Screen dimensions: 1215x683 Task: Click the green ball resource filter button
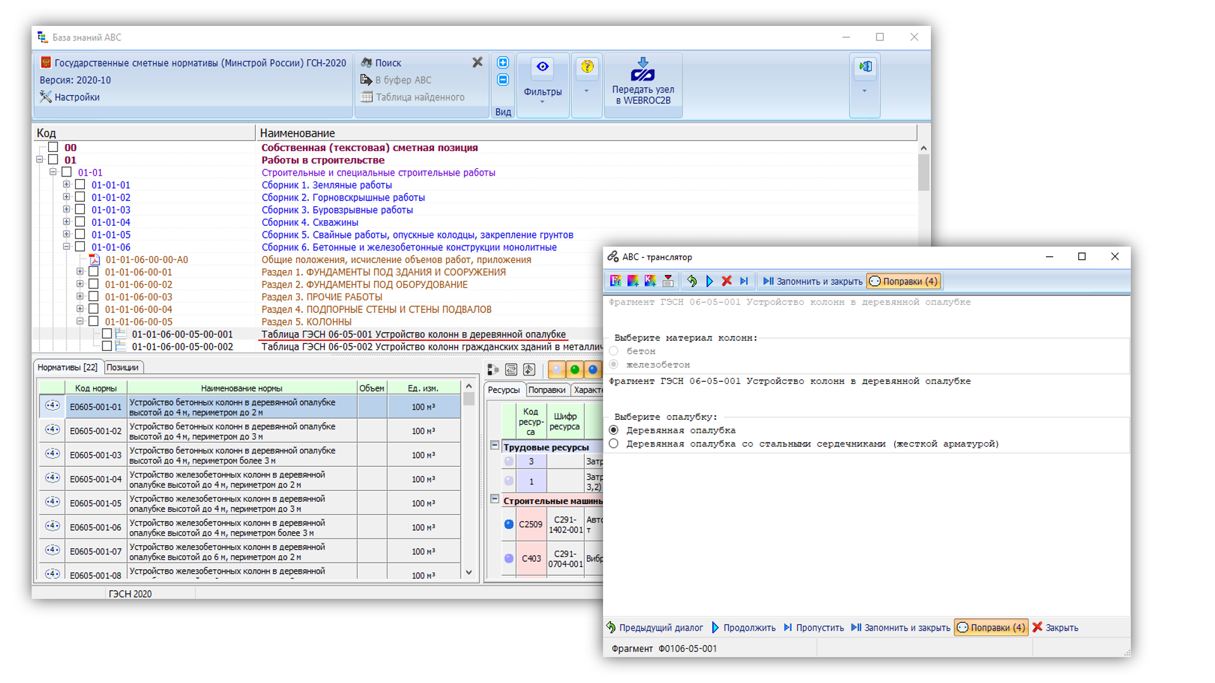tap(575, 369)
